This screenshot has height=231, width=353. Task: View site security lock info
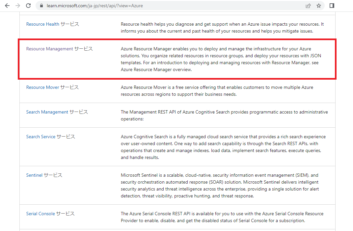pos(41,6)
